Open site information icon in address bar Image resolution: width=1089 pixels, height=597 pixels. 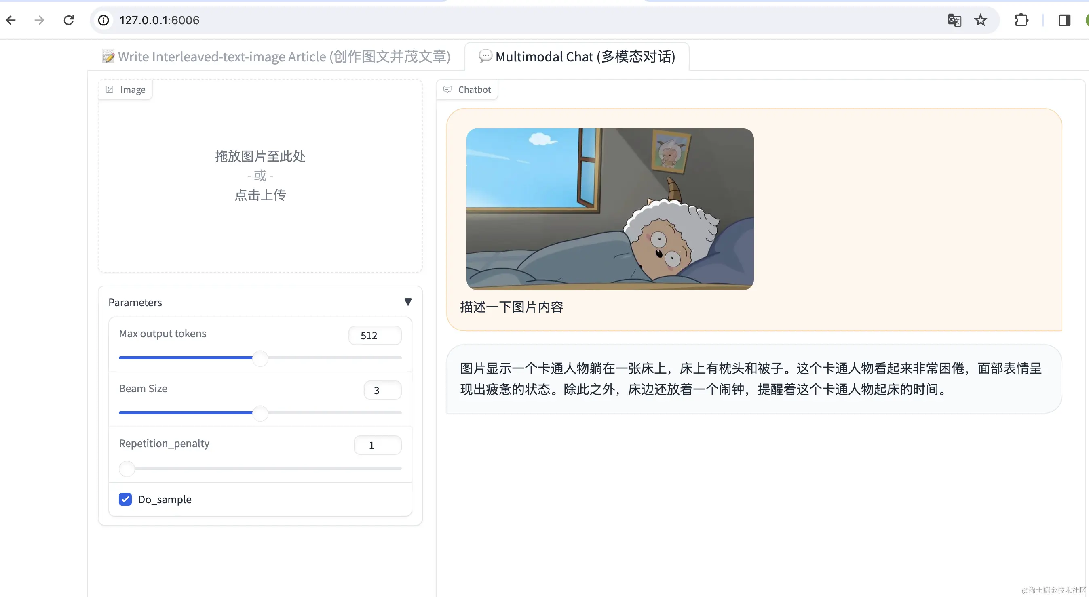click(103, 20)
